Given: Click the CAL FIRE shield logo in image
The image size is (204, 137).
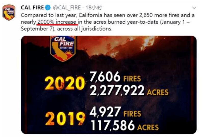Looking at the screenshot, I should tap(63, 49).
